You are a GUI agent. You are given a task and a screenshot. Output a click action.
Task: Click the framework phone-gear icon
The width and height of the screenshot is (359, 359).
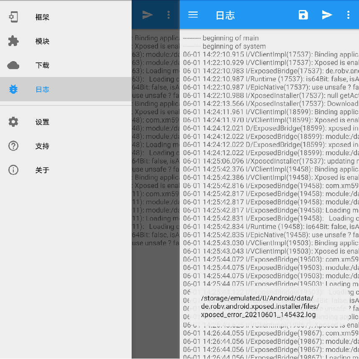(13, 17)
